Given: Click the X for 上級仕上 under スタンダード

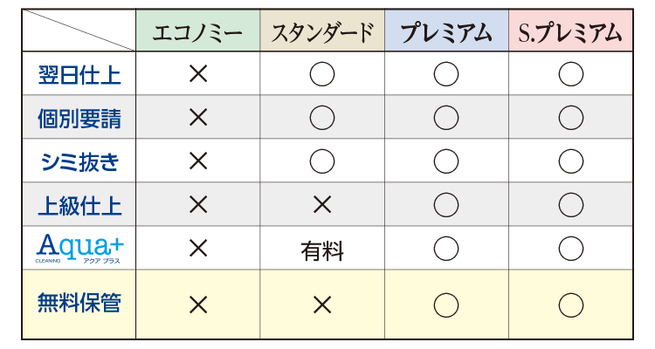Looking at the screenshot, I should (x=322, y=204).
